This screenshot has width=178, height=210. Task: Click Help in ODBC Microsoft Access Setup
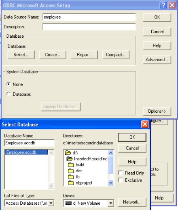pos(157,46)
